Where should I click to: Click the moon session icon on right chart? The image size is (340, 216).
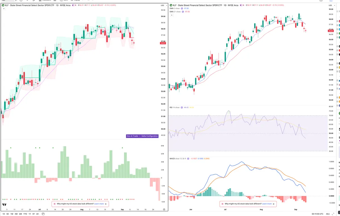click(x=241, y=5)
